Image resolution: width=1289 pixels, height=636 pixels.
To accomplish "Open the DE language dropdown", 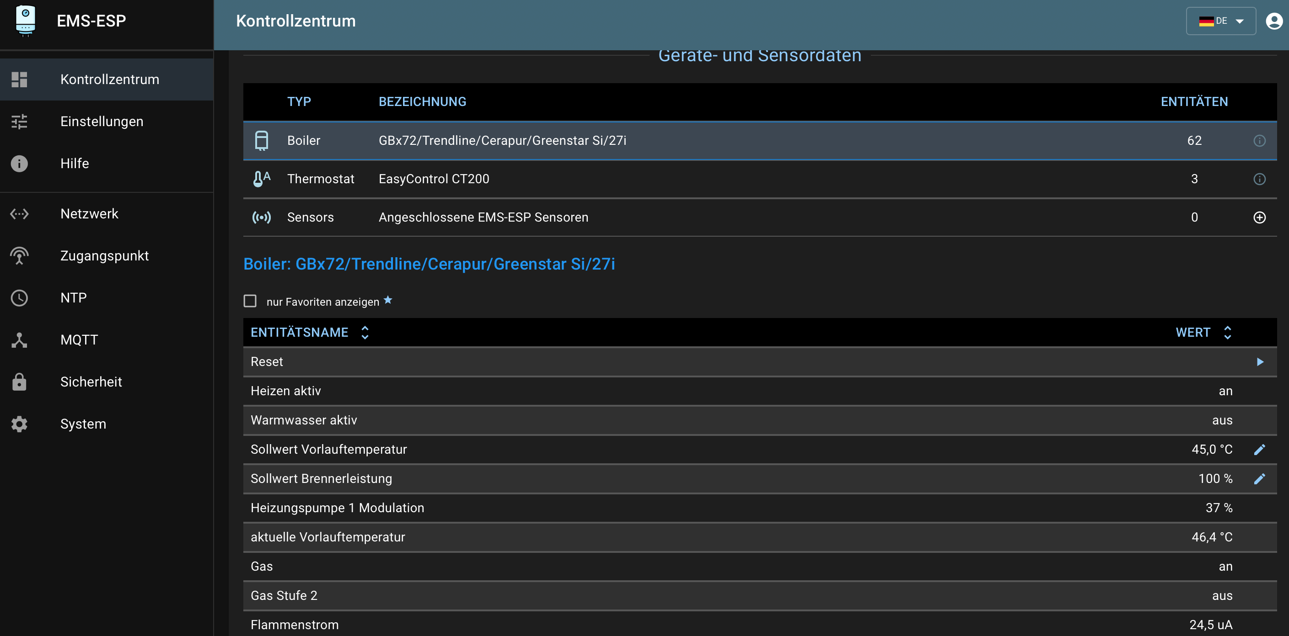I will [x=1220, y=21].
